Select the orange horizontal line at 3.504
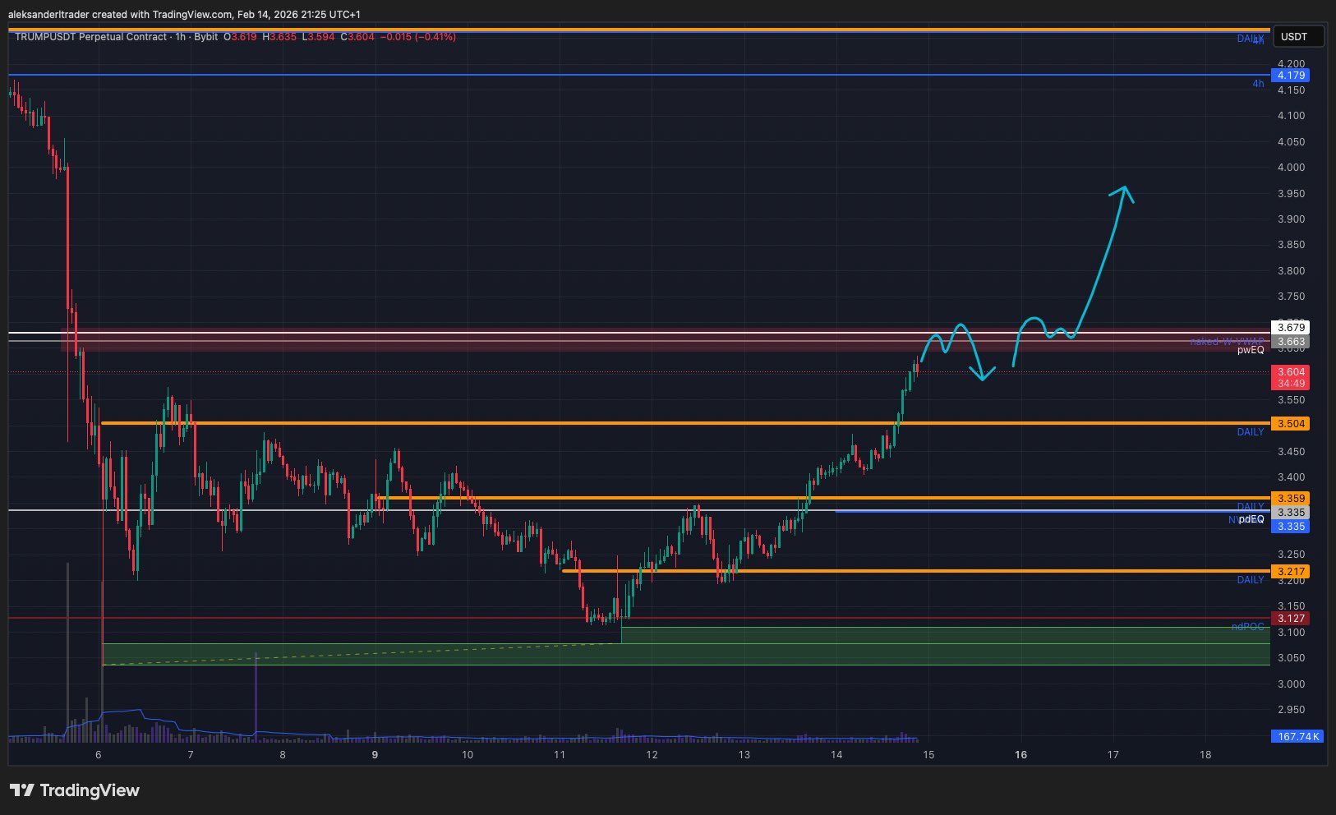This screenshot has width=1336, height=815. click(685, 423)
